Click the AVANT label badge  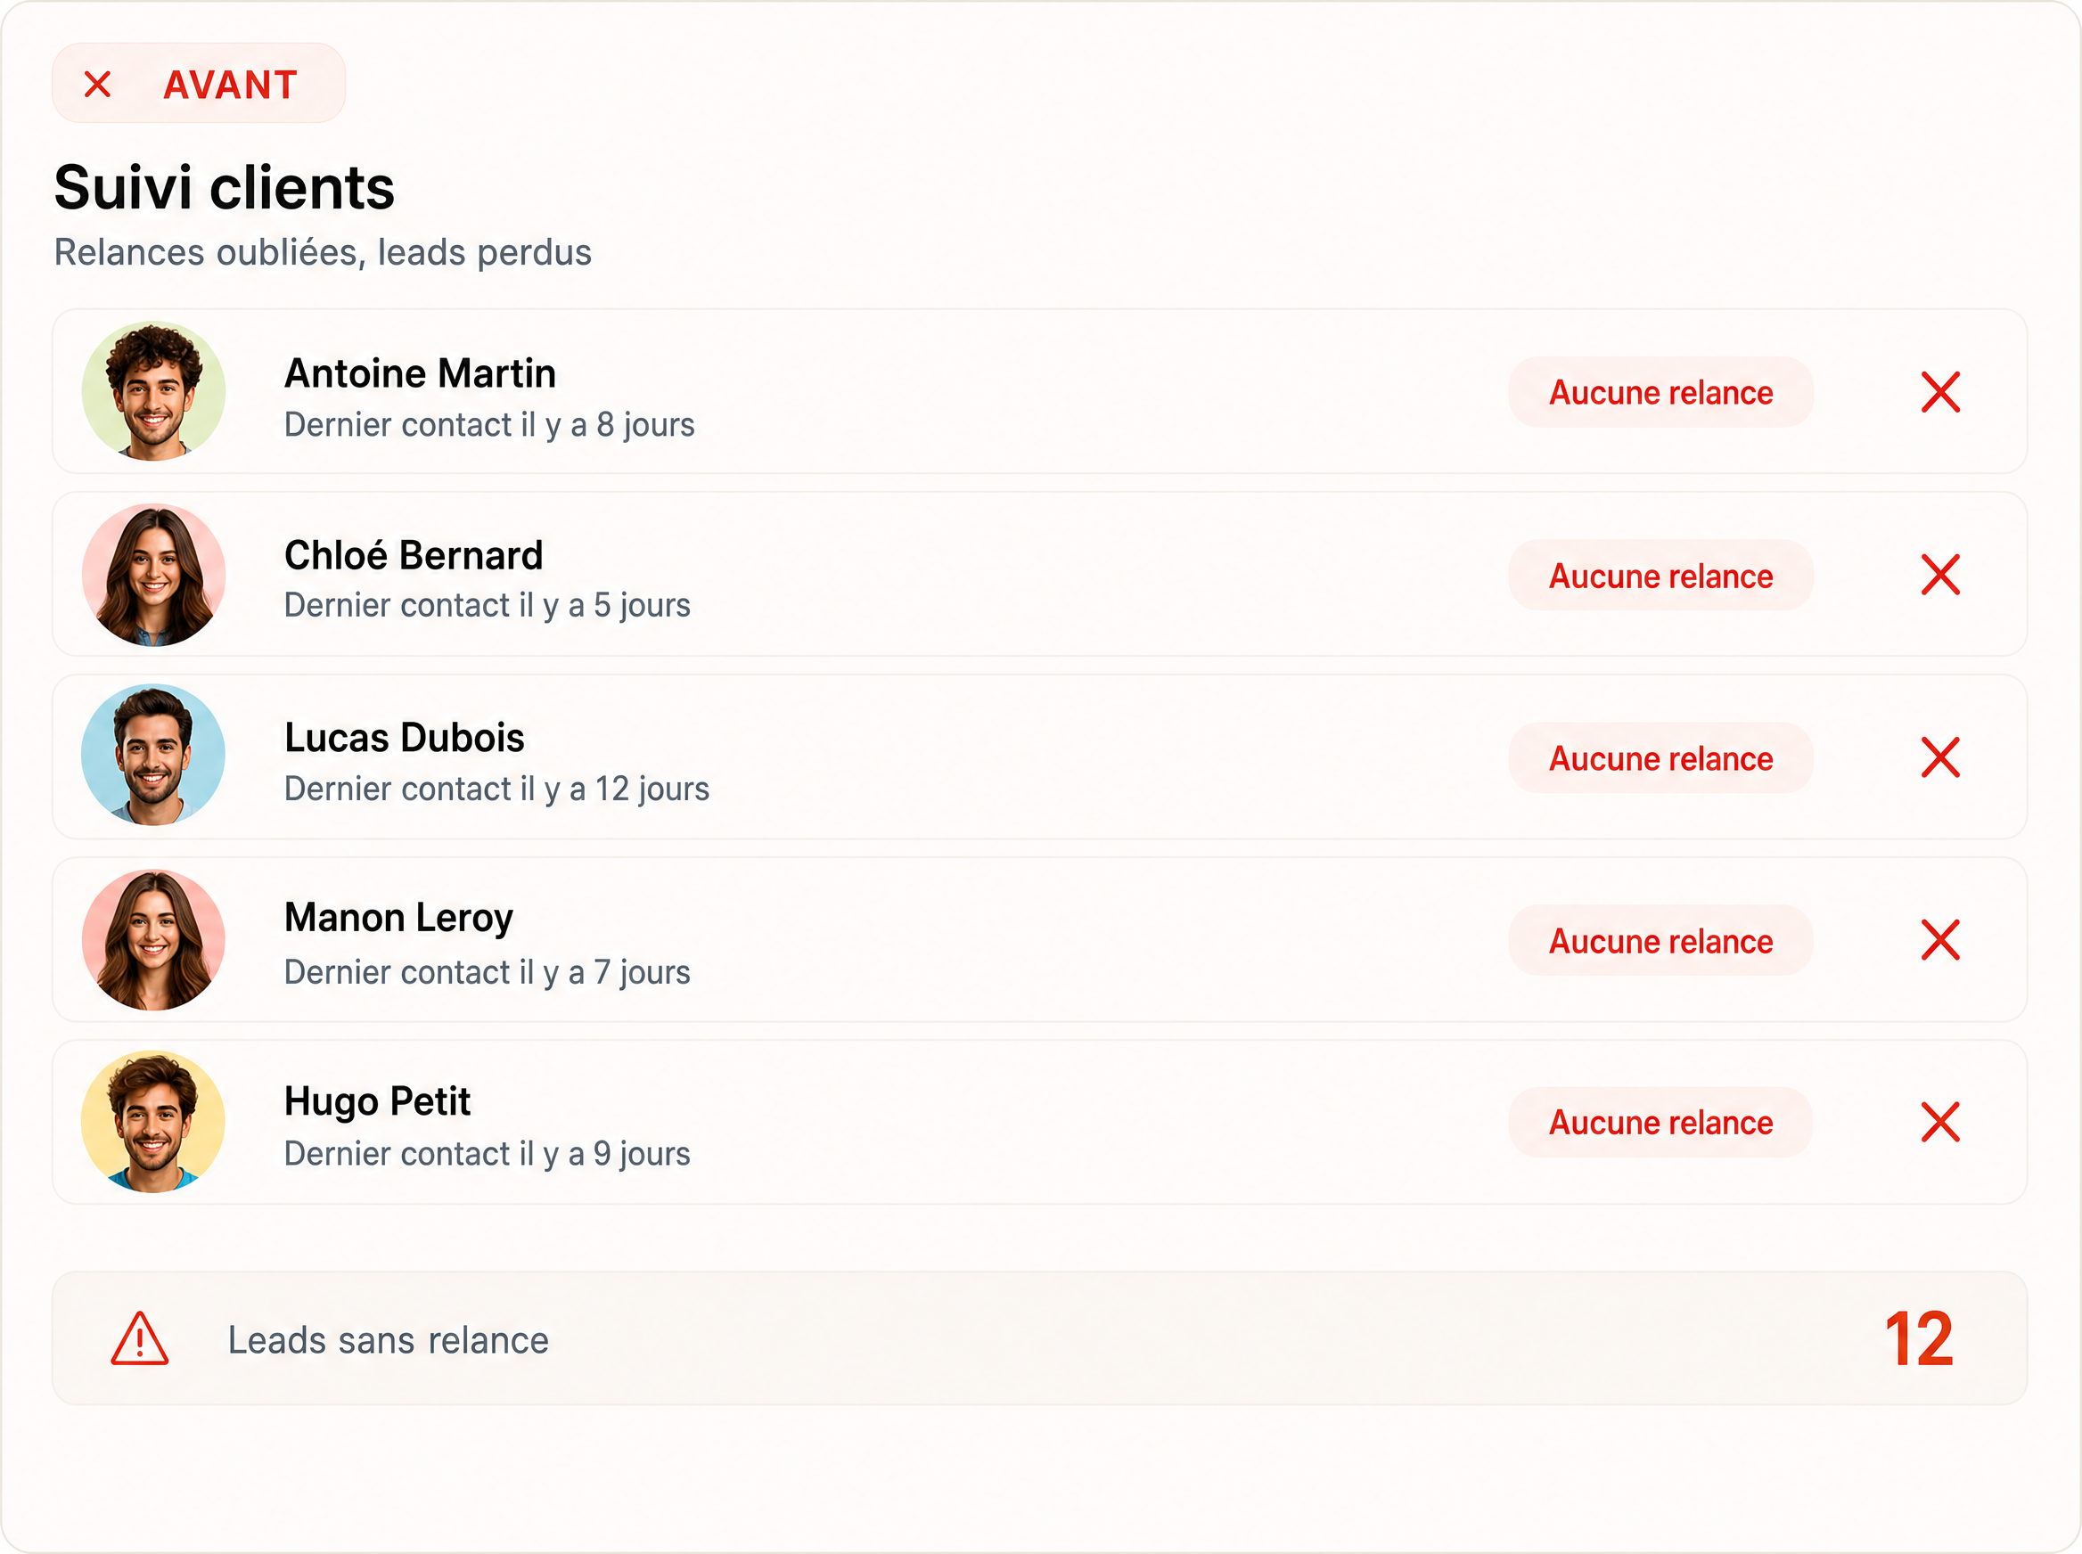coord(199,84)
